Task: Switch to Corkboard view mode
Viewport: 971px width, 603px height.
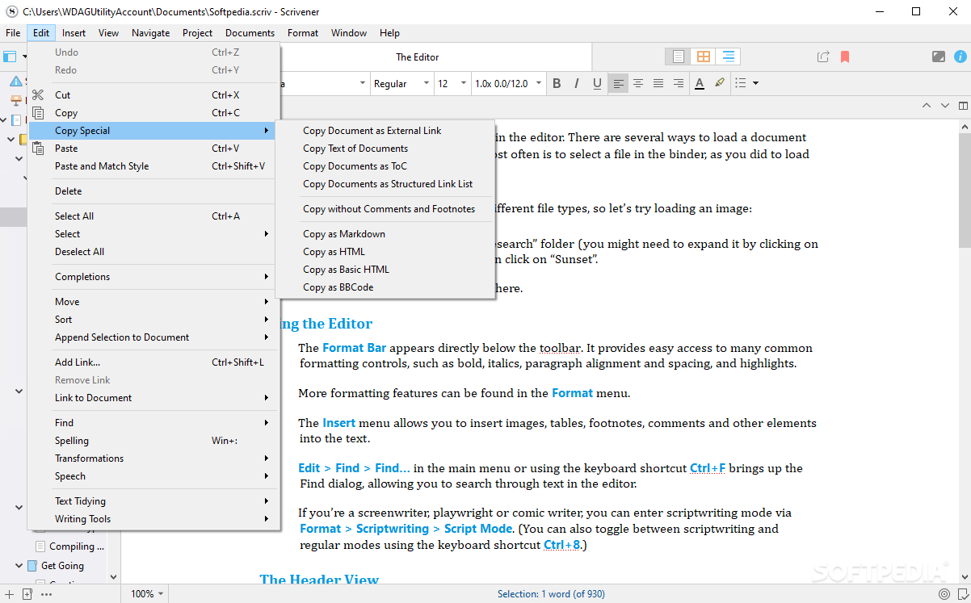Action: [704, 57]
